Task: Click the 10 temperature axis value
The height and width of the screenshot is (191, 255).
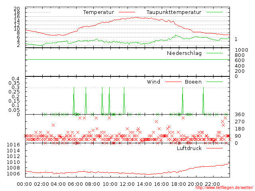Action: pyautogui.click(x=17, y=29)
